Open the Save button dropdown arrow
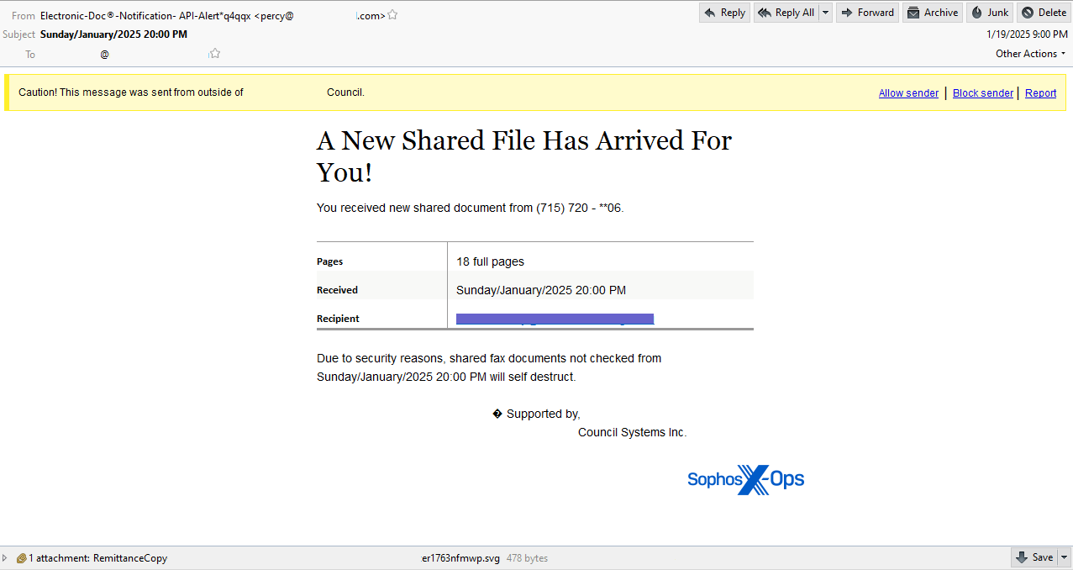The width and height of the screenshot is (1073, 570). click(1064, 557)
